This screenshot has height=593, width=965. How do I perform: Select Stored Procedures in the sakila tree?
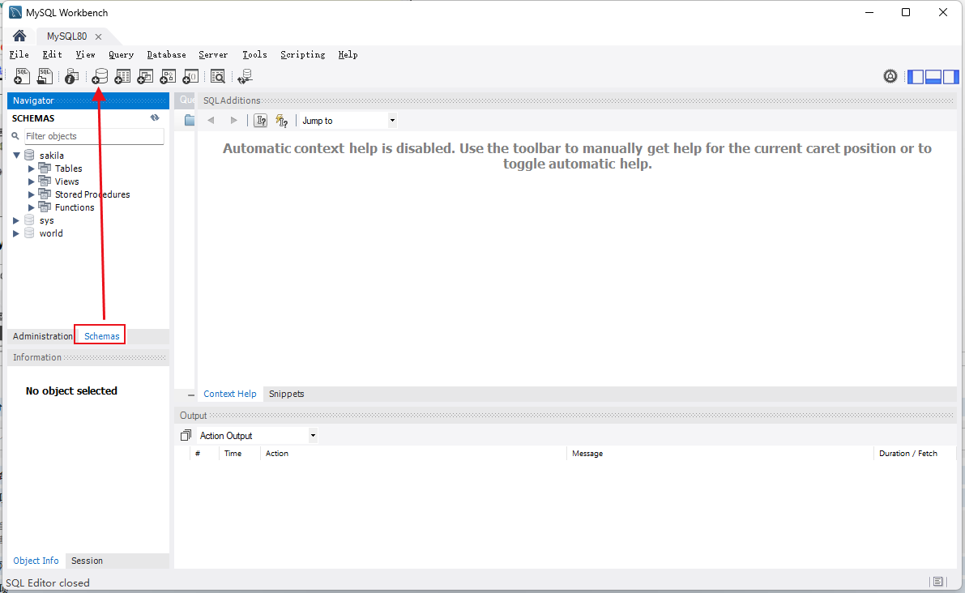[x=92, y=194]
